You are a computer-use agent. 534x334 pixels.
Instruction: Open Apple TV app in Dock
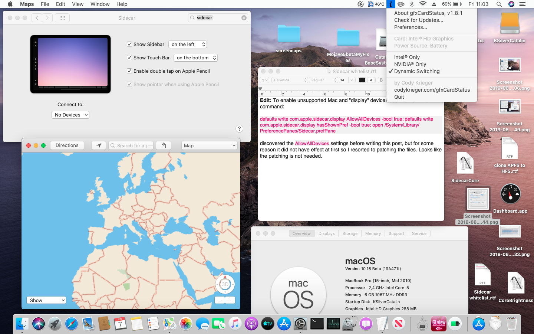(267, 324)
